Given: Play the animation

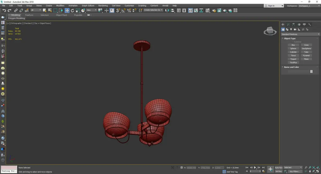Looking at the screenshot, I should pos(255,168).
